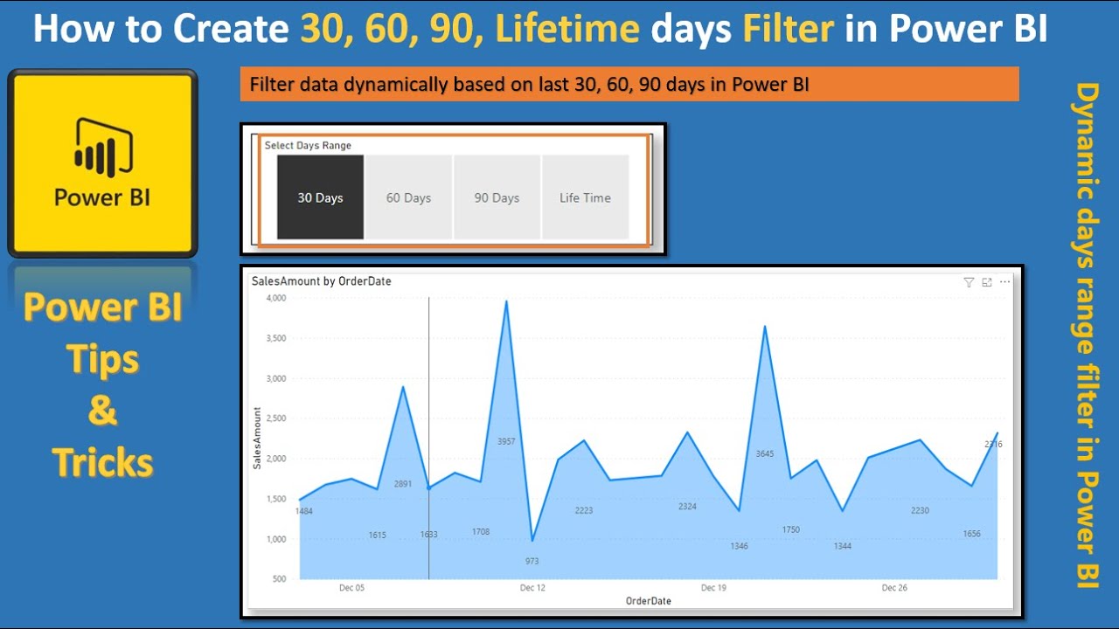Click the vertical 'Dynamic days range filter' text
Screen dimensions: 1119x629
click(1085, 335)
